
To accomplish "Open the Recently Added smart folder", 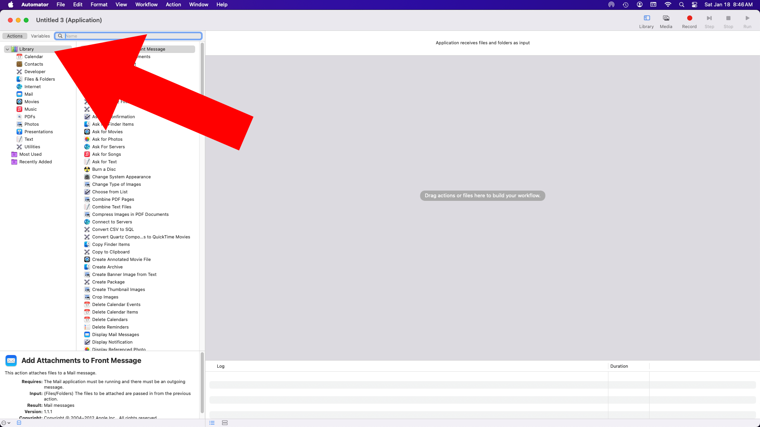I will click(35, 162).
